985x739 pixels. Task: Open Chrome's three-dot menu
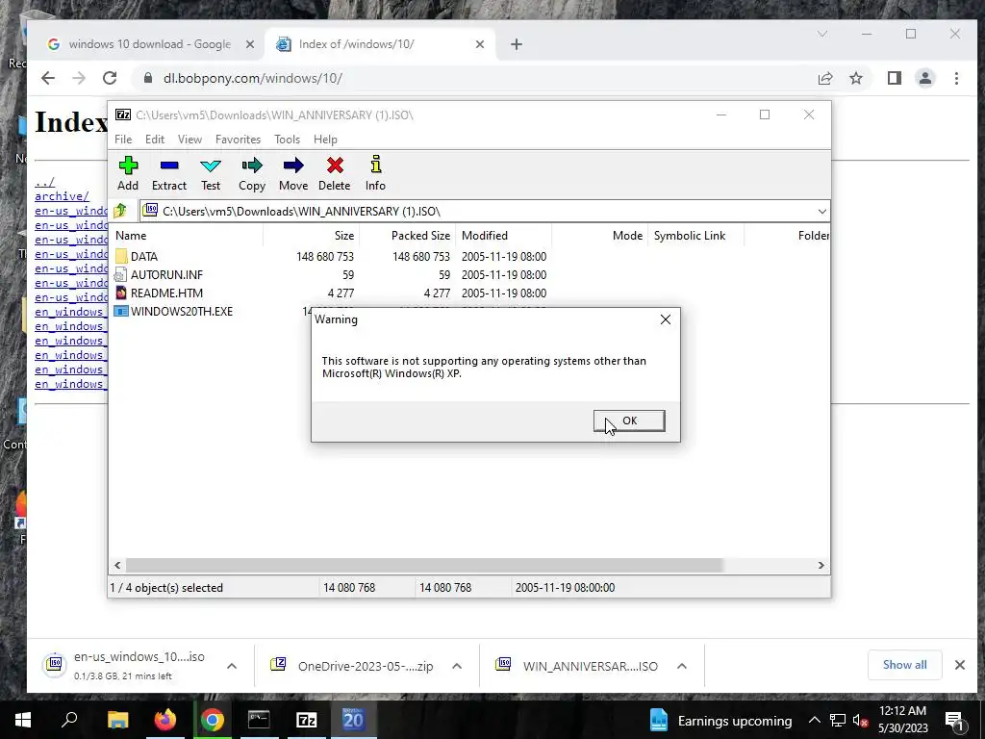[x=957, y=78]
